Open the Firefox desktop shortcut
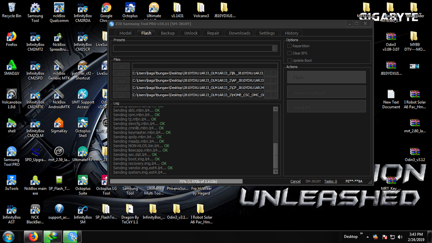 [11, 39]
